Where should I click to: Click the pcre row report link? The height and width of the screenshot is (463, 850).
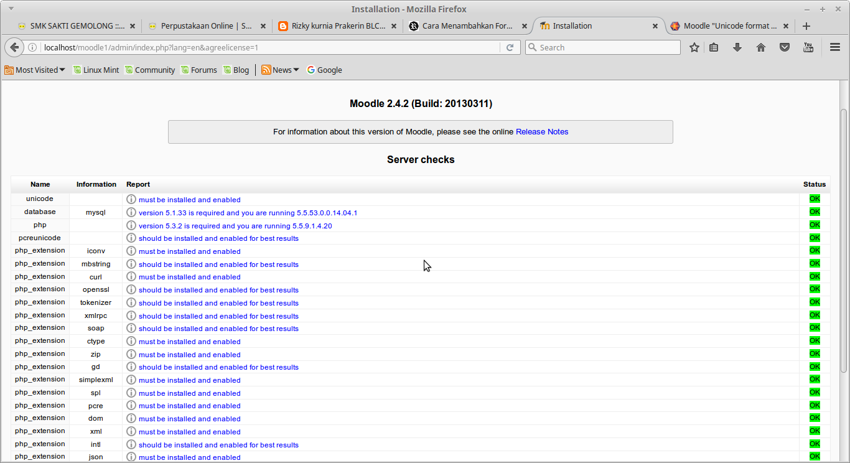pyautogui.click(x=189, y=406)
